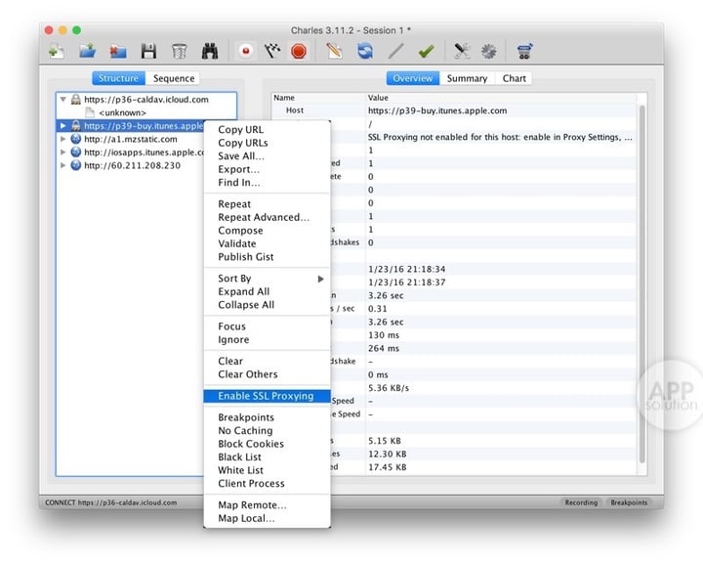The width and height of the screenshot is (703, 565).
Task: Open the Chart tab
Action: coord(514,78)
